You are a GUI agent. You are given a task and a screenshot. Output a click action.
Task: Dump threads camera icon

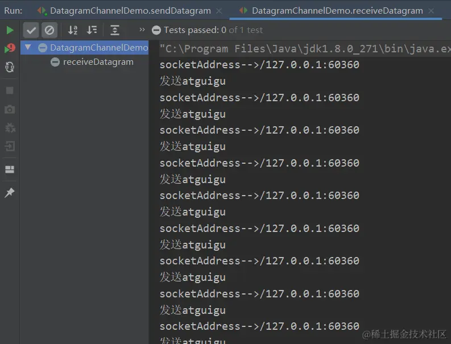tap(10, 109)
